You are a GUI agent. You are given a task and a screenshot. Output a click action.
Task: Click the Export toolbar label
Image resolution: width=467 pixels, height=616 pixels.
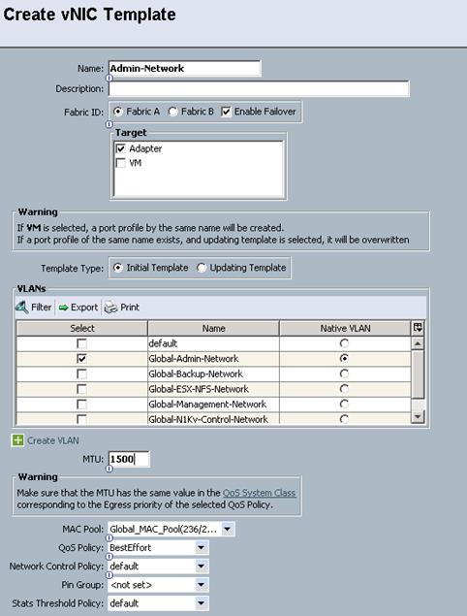coord(84,308)
